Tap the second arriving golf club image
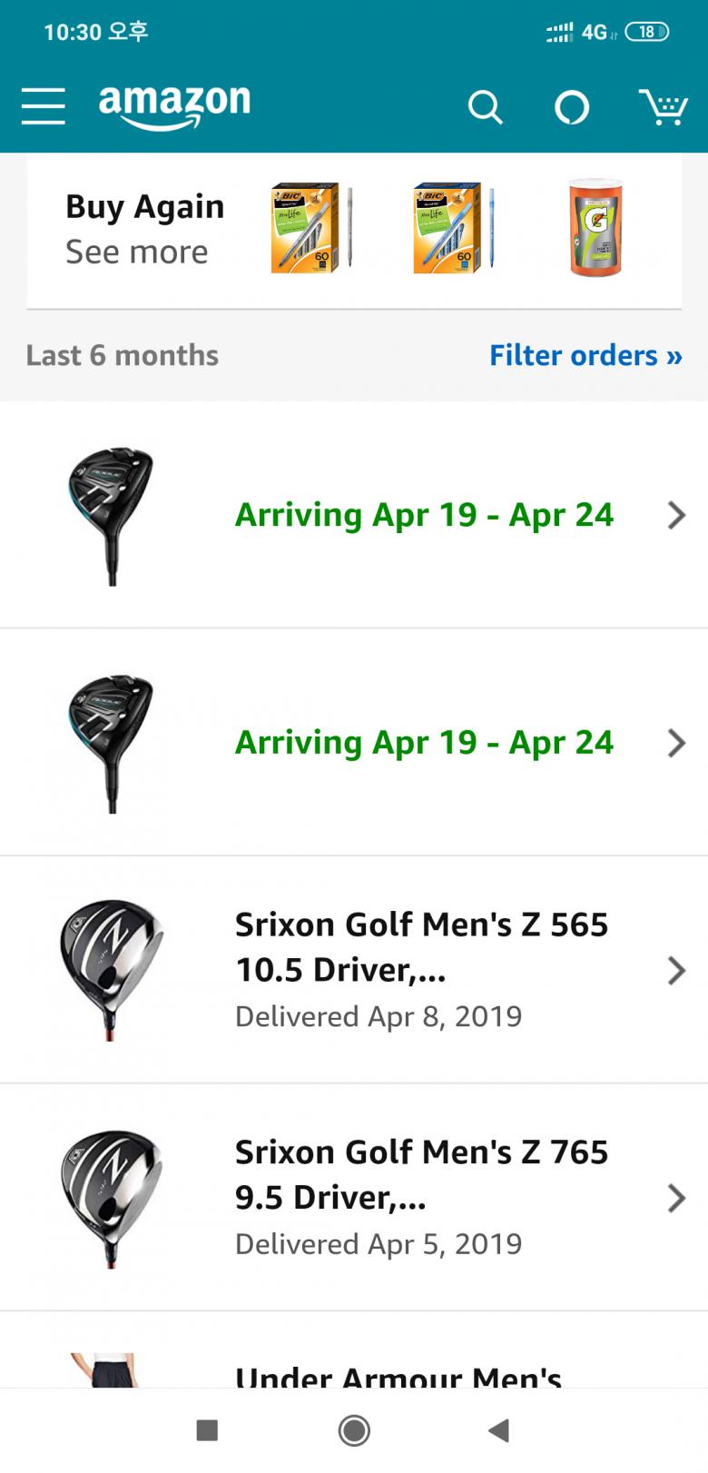The height and width of the screenshot is (1473, 708). point(111,743)
